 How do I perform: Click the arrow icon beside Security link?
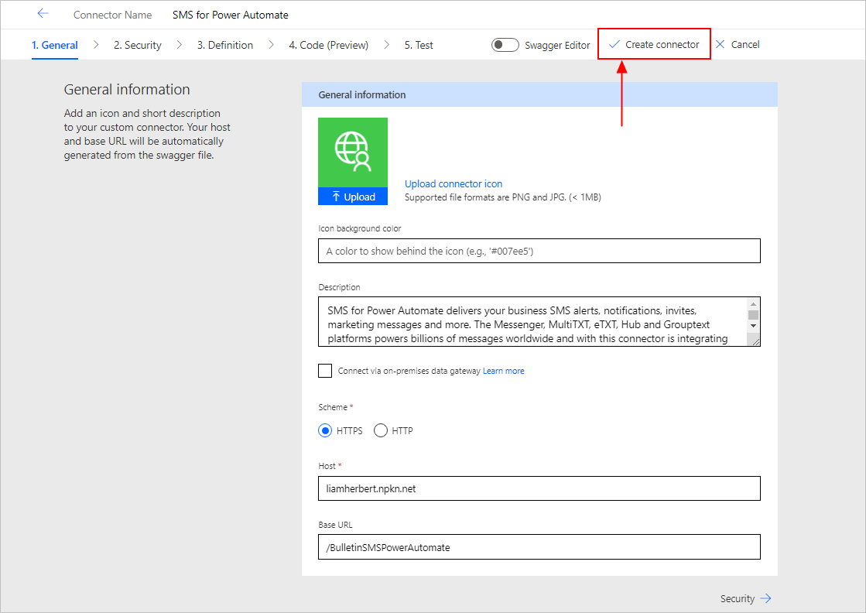pyautogui.click(x=765, y=598)
